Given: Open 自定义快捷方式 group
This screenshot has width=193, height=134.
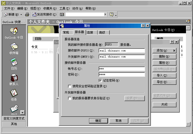Looking at the screenshot, I should pos(14,118).
